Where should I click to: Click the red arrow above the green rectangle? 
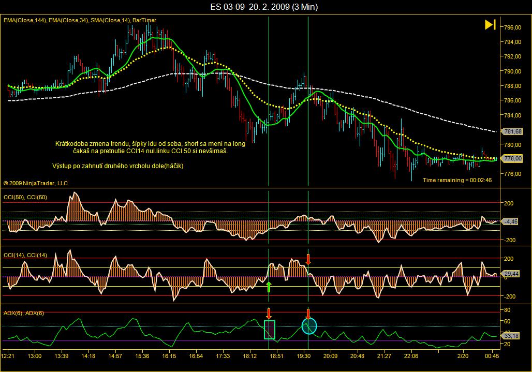[x=269, y=314]
